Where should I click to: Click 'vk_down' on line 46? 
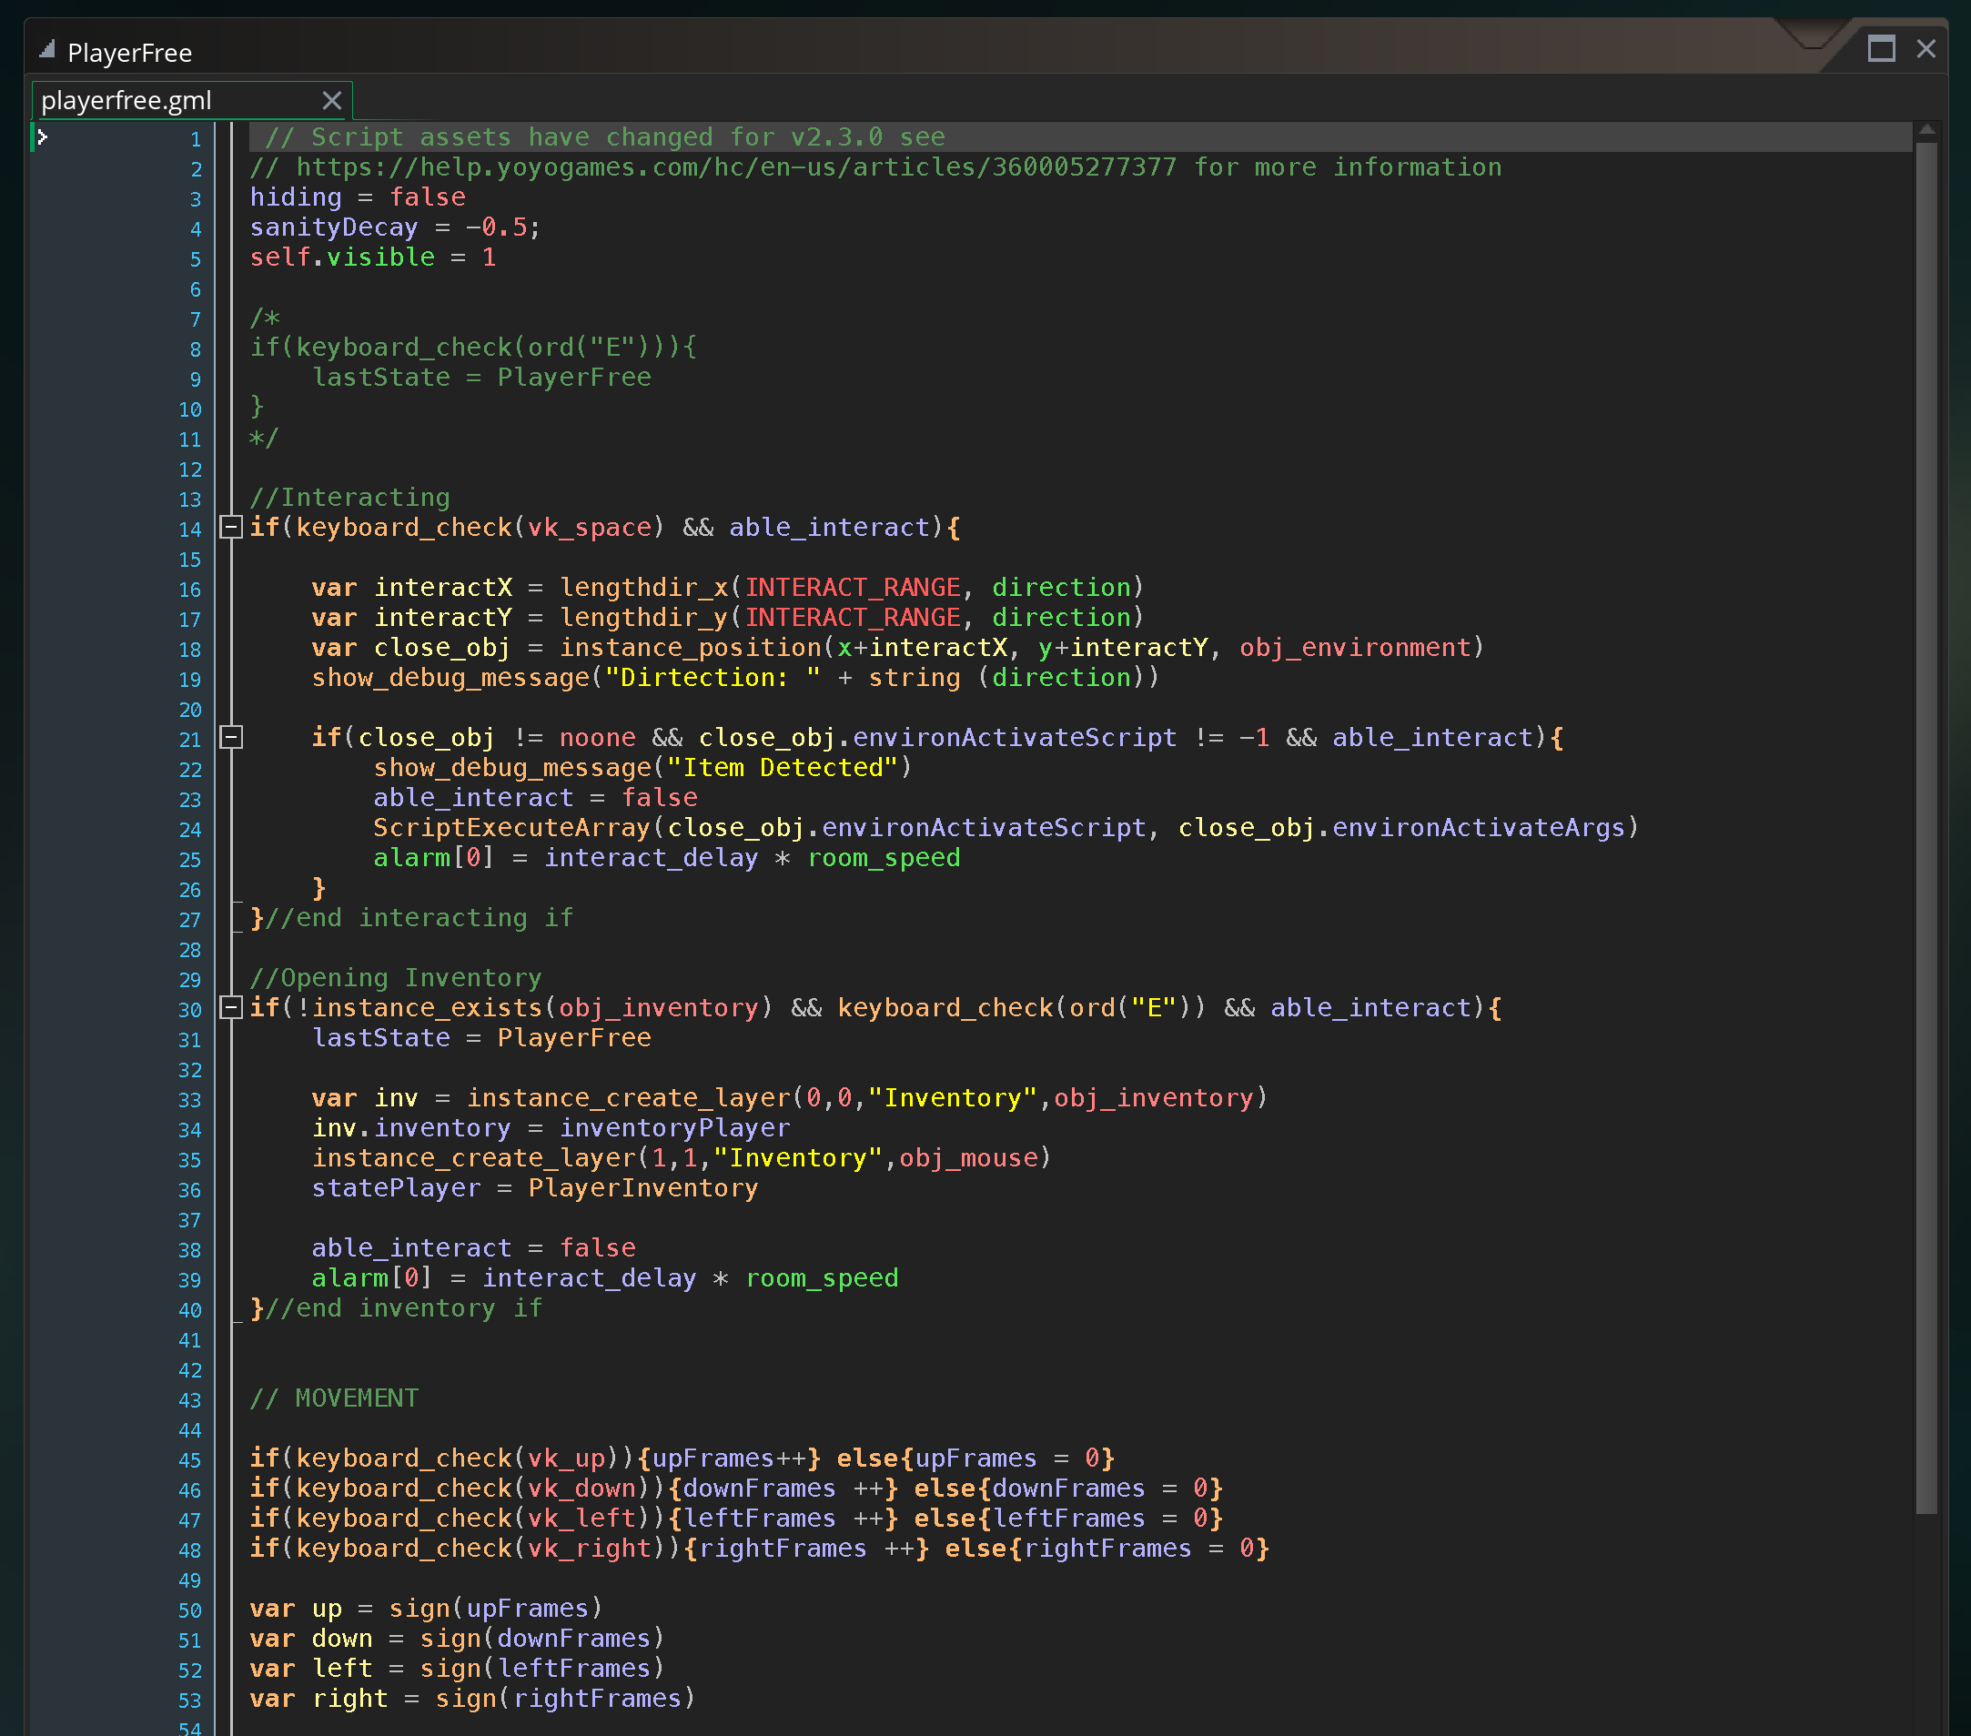581,1489
